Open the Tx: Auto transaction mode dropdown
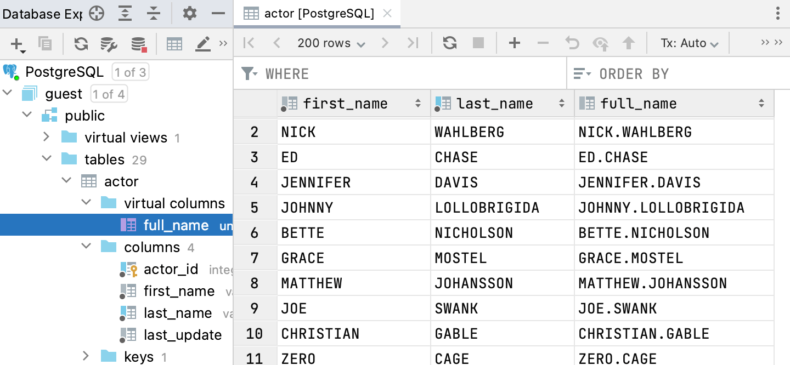The width and height of the screenshot is (790, 365). coord(690,43)
